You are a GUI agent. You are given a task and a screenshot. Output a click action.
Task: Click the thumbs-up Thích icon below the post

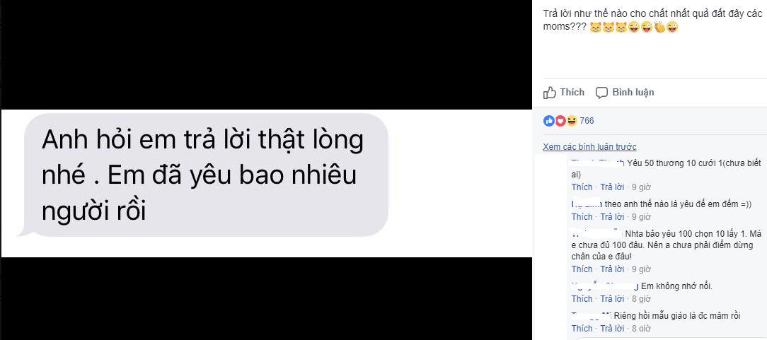(x=550, y=93)
